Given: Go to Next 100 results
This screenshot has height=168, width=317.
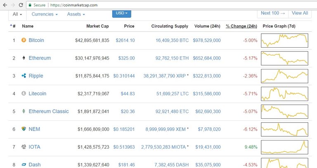Looking at the screenshot, I should pos(273,13).
